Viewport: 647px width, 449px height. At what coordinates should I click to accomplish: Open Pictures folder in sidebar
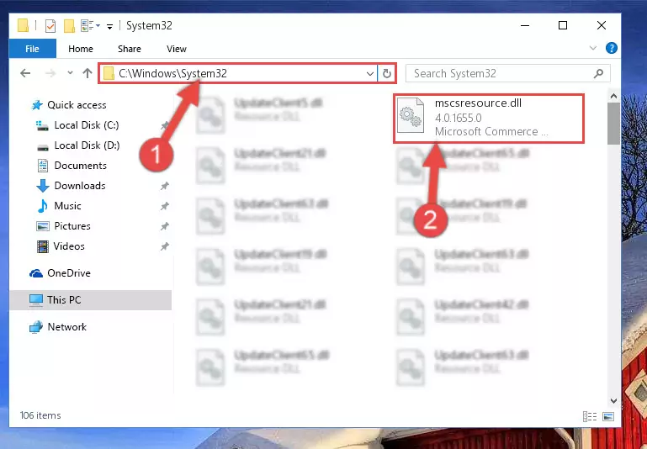click(72, 226)
